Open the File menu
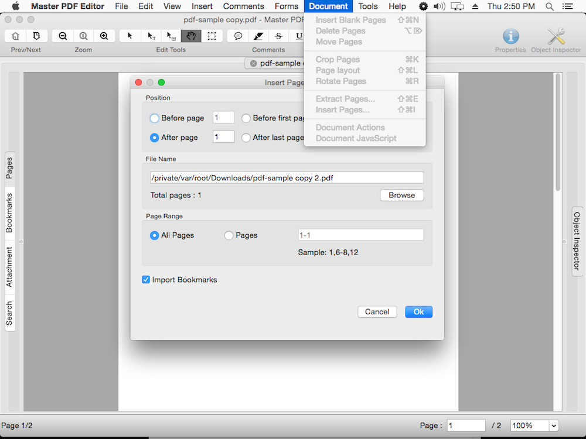This screenshot has height=439, width=586. coord(121,6)
